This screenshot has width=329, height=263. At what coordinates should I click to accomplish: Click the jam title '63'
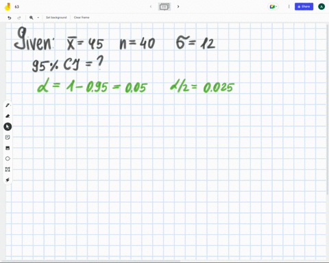point(17,7)
